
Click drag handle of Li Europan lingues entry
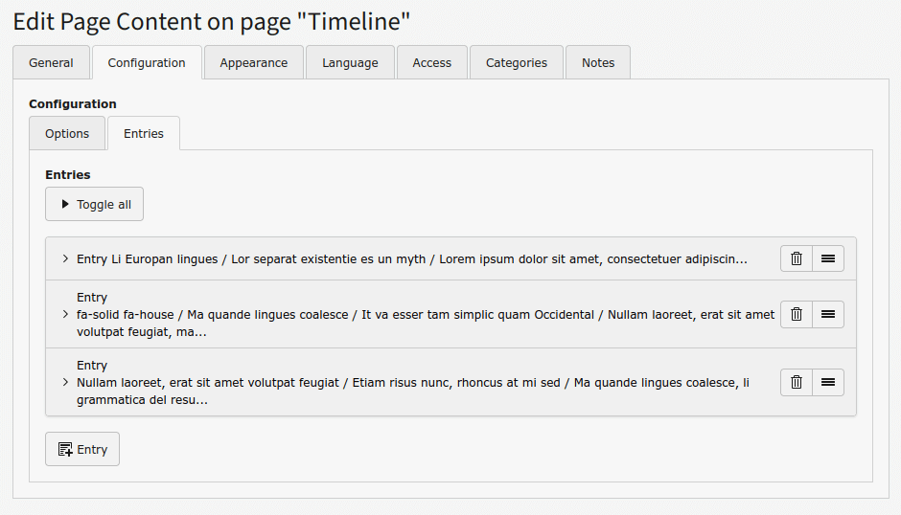tap(828, 258)
